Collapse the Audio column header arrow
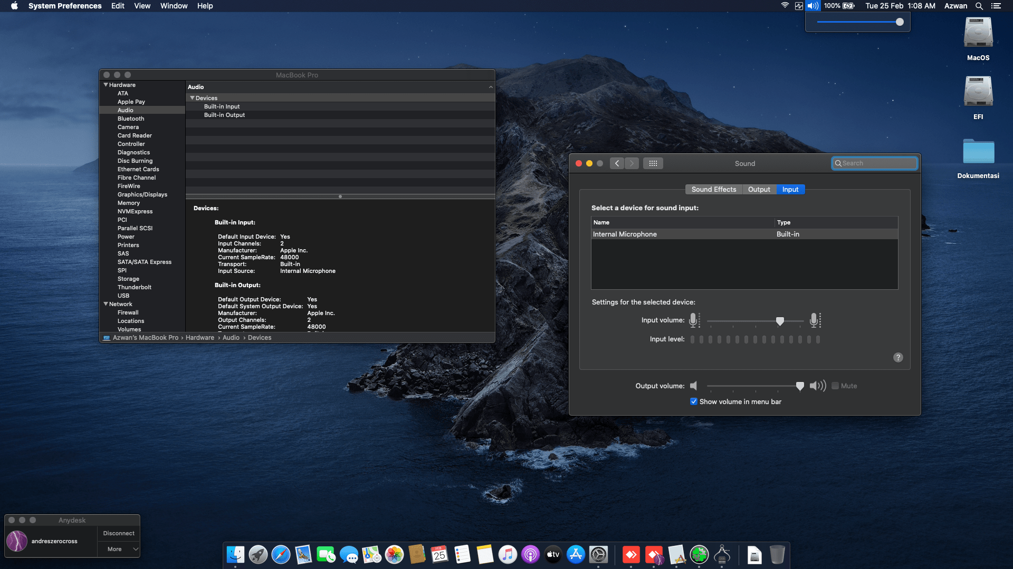 (x=491, y=87)
